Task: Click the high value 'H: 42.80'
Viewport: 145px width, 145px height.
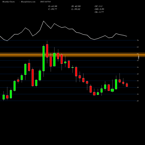Action: (76, 6)
